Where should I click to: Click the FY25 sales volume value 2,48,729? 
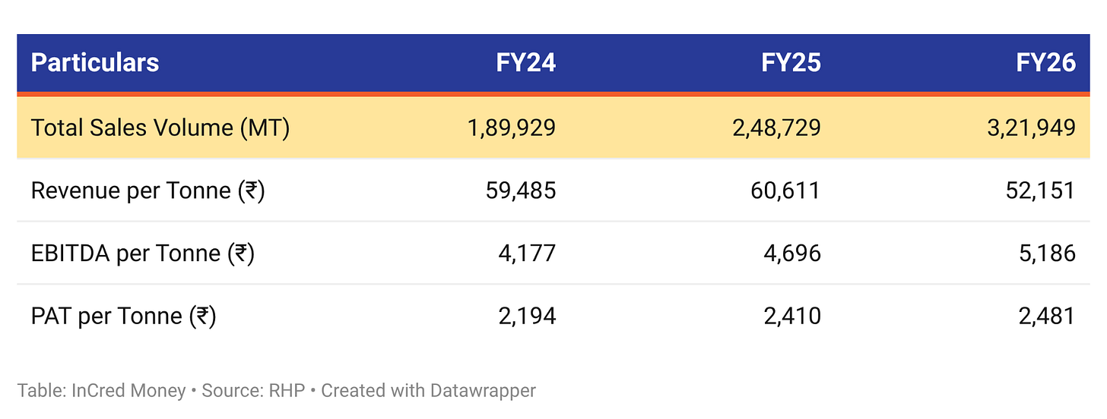tap(776, 128)
